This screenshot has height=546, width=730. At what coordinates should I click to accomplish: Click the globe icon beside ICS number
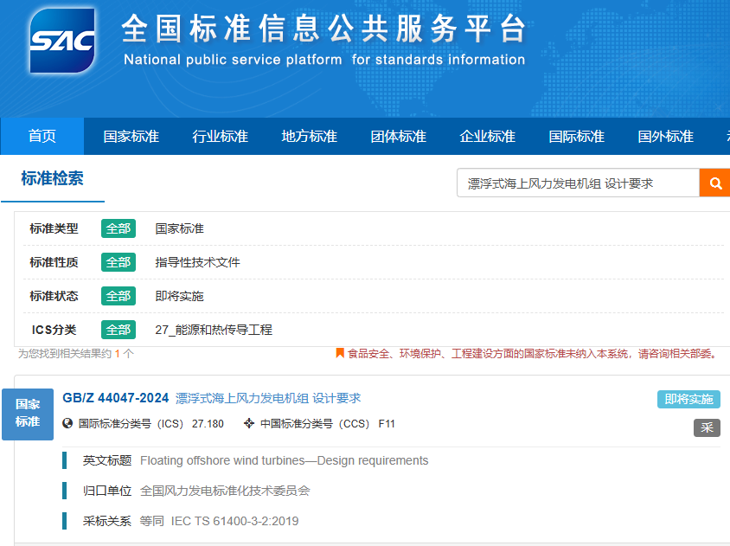pos(68,424)
